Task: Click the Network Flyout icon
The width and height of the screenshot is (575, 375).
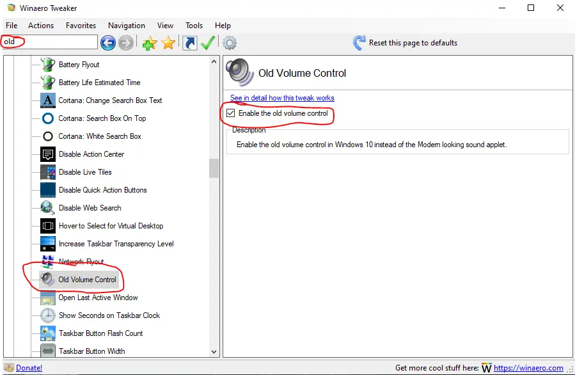Action: pyautogui.click(x=48, y=261)
